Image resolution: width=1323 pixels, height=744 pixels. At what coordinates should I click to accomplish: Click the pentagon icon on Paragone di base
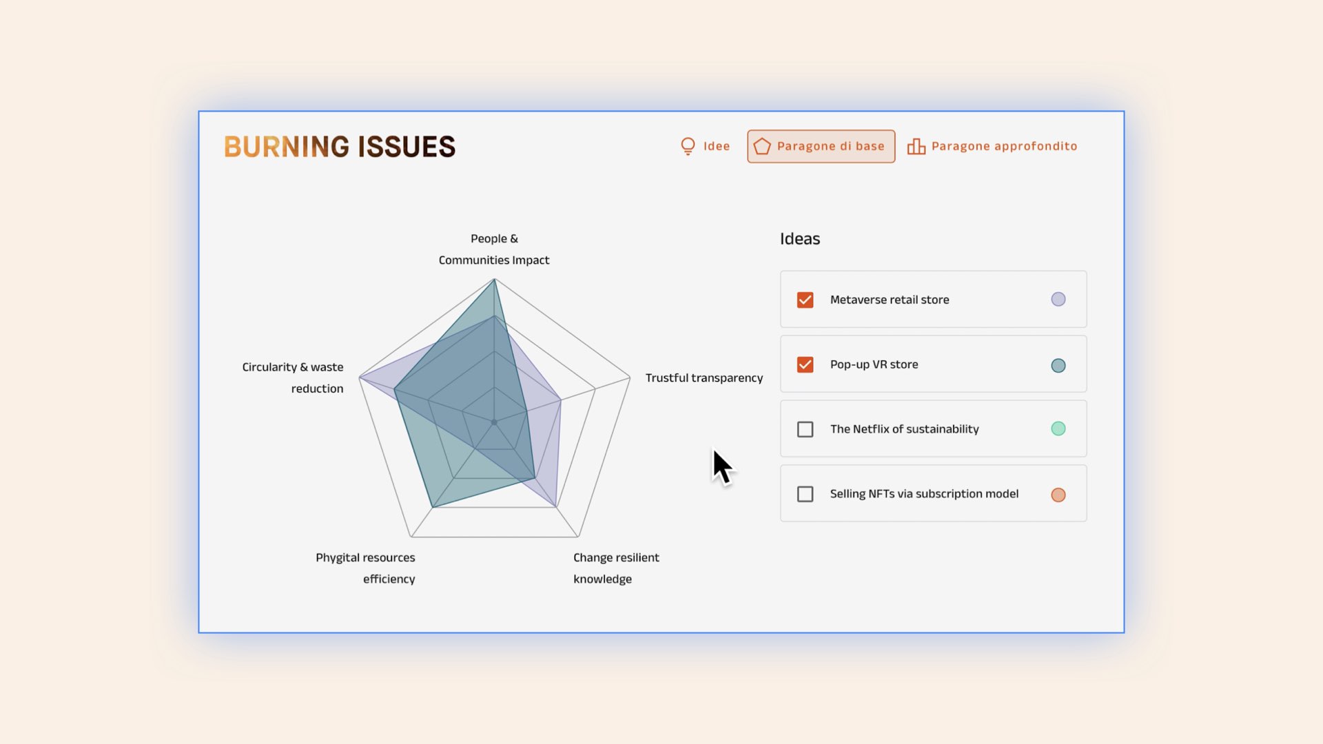point(762,146)
